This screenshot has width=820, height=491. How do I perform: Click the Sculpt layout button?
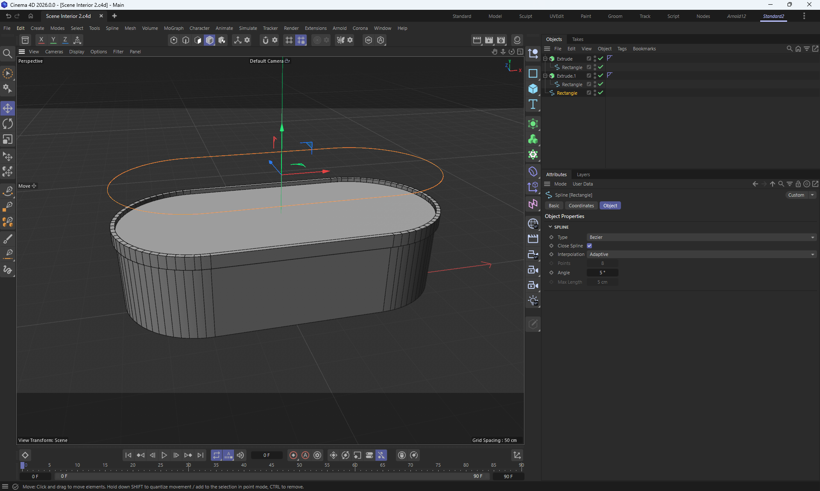525,16
